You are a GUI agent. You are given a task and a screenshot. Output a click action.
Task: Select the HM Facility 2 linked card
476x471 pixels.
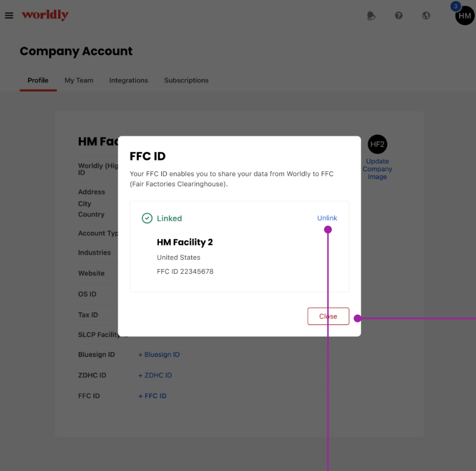239,246
